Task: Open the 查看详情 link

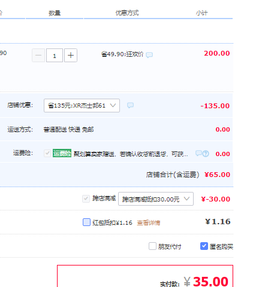Action: 149,222
